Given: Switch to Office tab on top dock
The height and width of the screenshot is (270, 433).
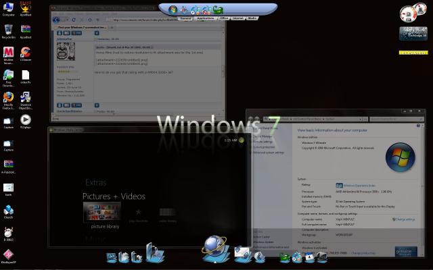Looking at the screenshot, I should tap(224, 18).
